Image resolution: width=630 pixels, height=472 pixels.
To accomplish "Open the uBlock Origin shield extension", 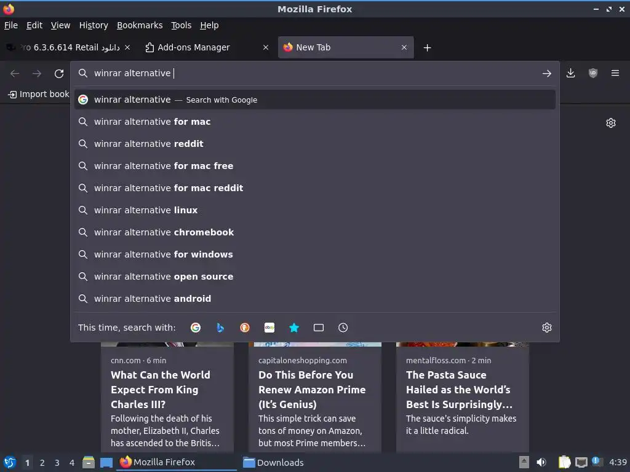I will point(592,73).
